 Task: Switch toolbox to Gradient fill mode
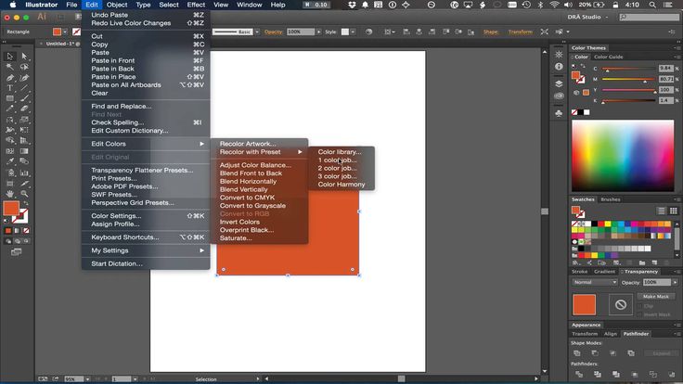click(x=17, y=231)
